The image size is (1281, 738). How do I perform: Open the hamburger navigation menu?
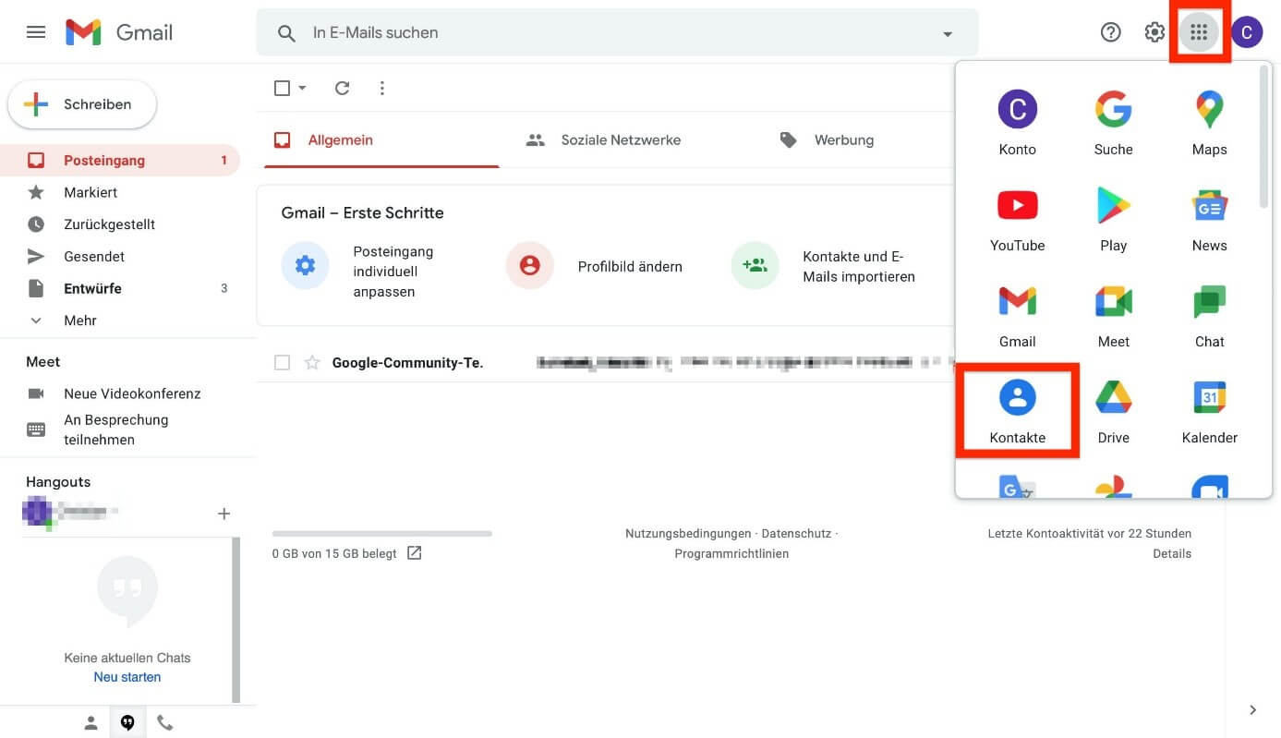36,31
